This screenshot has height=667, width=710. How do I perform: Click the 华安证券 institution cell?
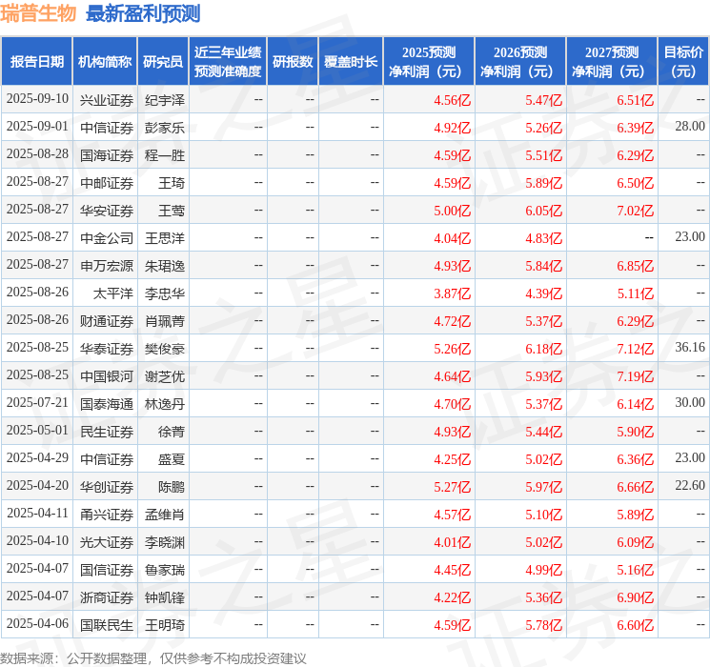pos(107,211)
